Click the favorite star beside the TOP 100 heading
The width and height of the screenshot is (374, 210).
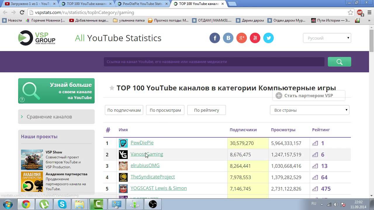point(112,88)
